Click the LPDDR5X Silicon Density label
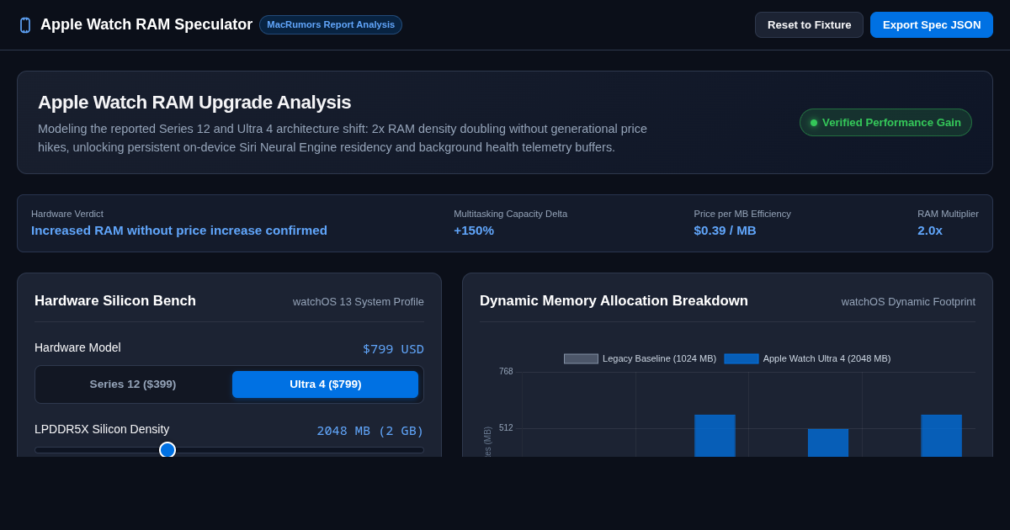 tap(102, 429)
